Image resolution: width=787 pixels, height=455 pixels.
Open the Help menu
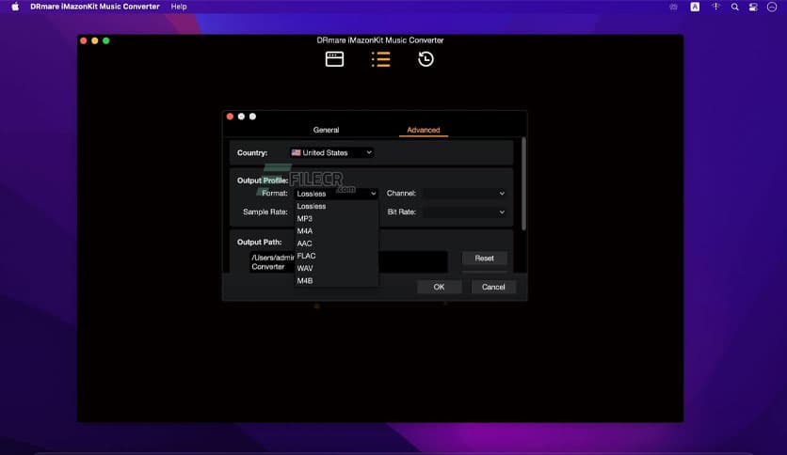179,7
